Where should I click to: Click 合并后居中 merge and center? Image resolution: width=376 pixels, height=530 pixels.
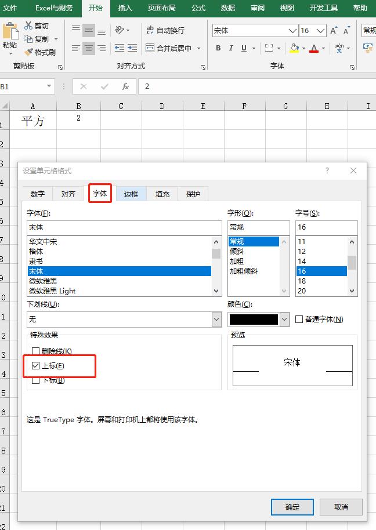(x=169, y=48)
